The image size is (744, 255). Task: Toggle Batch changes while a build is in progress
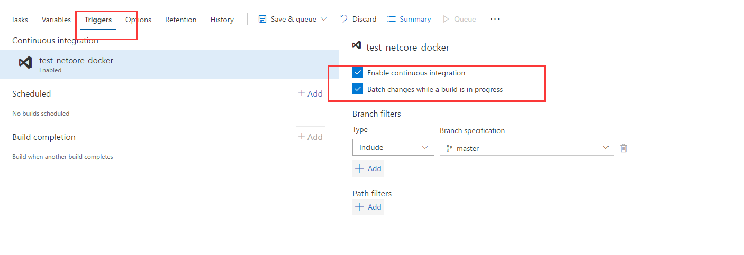[358, 89]
